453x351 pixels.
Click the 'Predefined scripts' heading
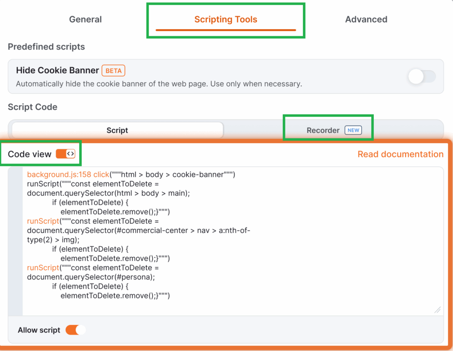click(46, 47)
